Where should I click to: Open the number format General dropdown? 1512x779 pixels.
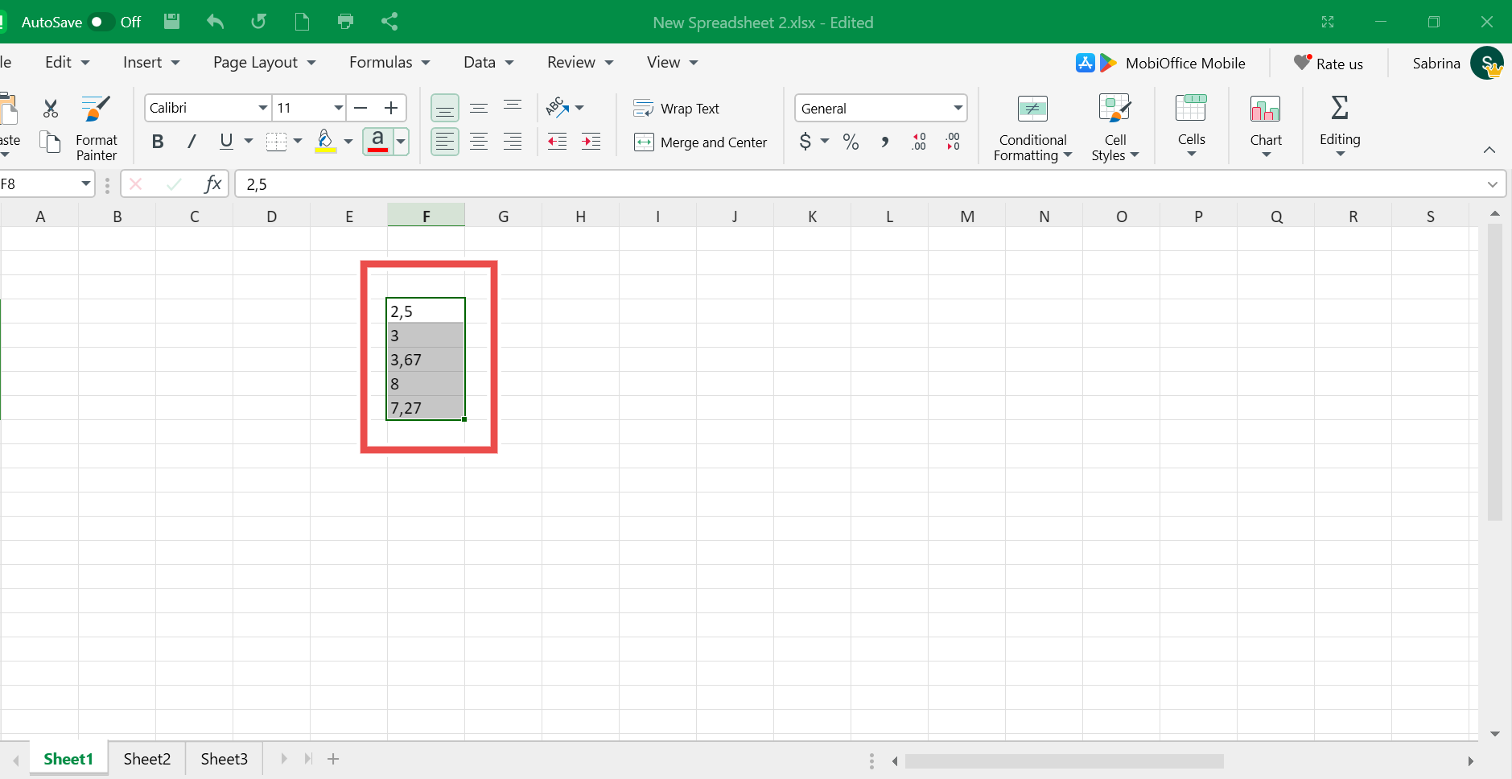[x=958, y=108]
